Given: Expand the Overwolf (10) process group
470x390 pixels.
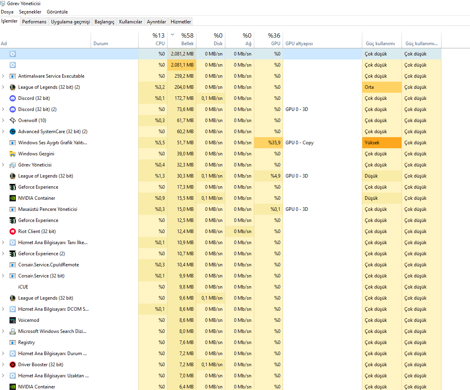Looking at the screenshot, I should (x=3, y=120).
